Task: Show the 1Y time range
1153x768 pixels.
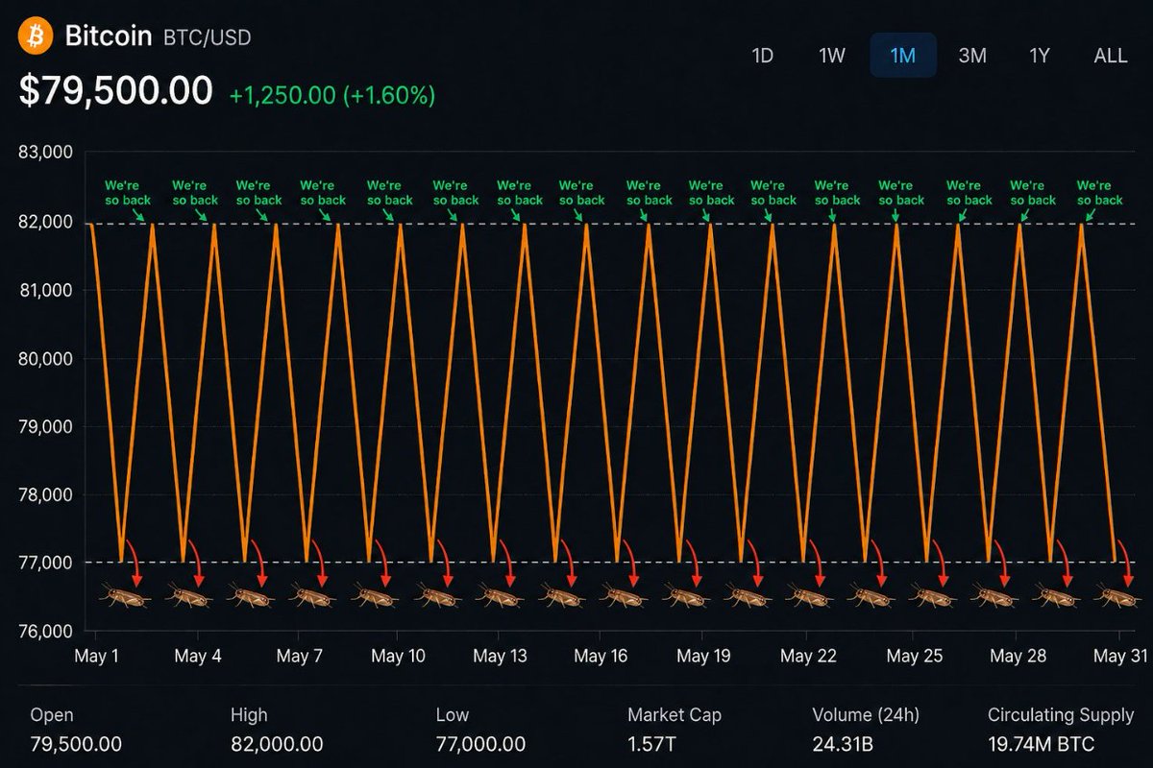Action: 1040,55
